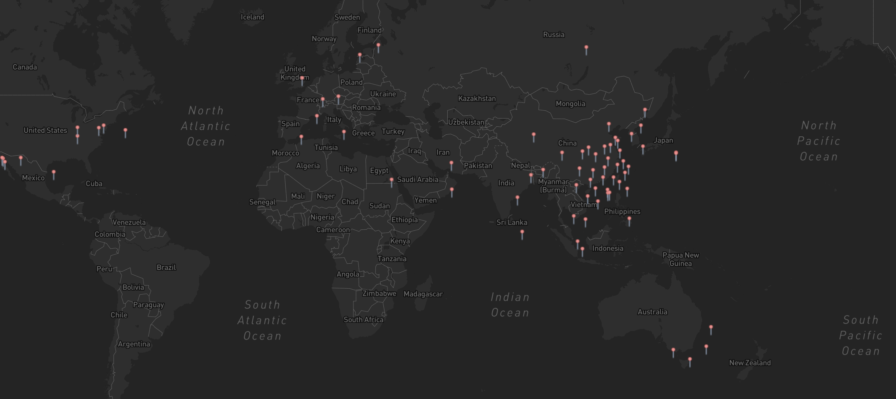Select the pin on India's east coast
Image resolution: width=896 pixels, height=399 pixels.
click(x=518, y=198)
